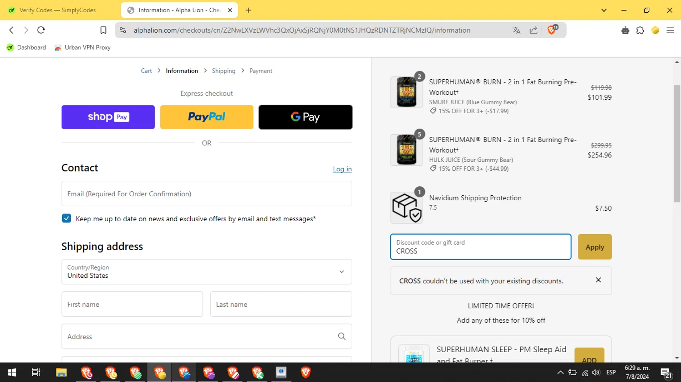Open the Dashboard bookmark
The height and width of the screenshot is (382, 681).
pyautogui.click(x=26, y=47)
